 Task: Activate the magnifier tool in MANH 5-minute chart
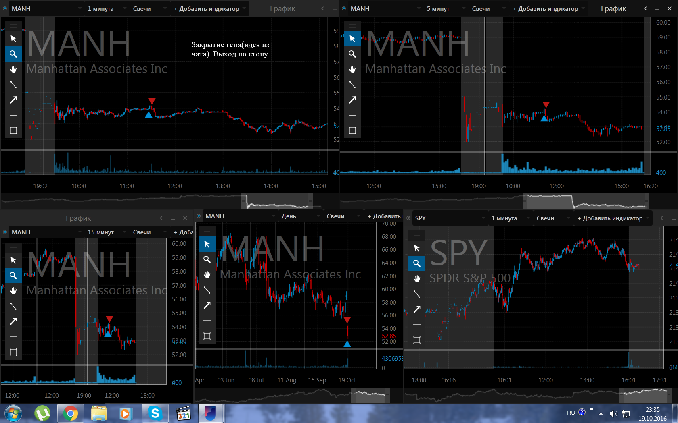tap(352, 54)
